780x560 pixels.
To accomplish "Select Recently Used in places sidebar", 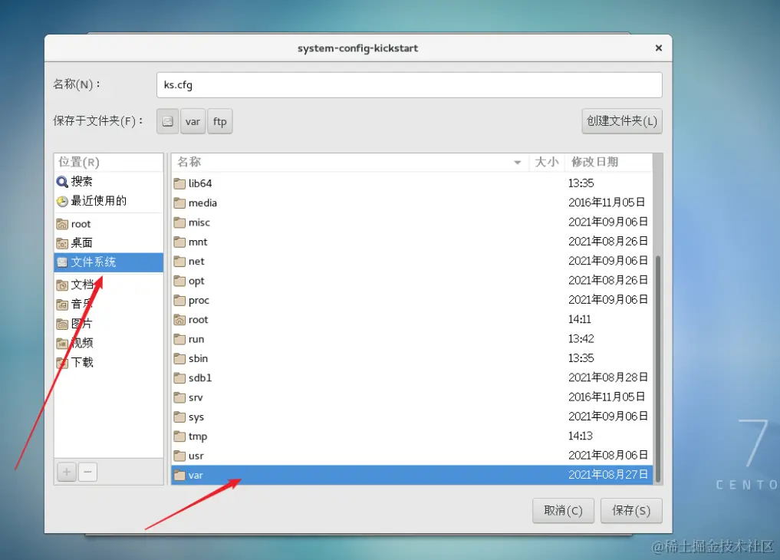I will pyautogui.click(x=108, y=202).
